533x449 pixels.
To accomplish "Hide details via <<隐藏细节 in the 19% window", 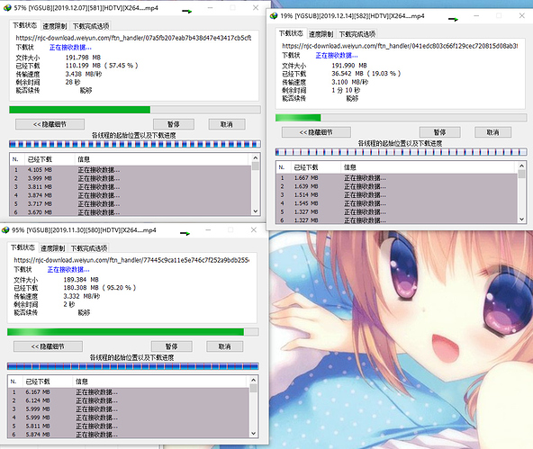I will click(316, 132).
